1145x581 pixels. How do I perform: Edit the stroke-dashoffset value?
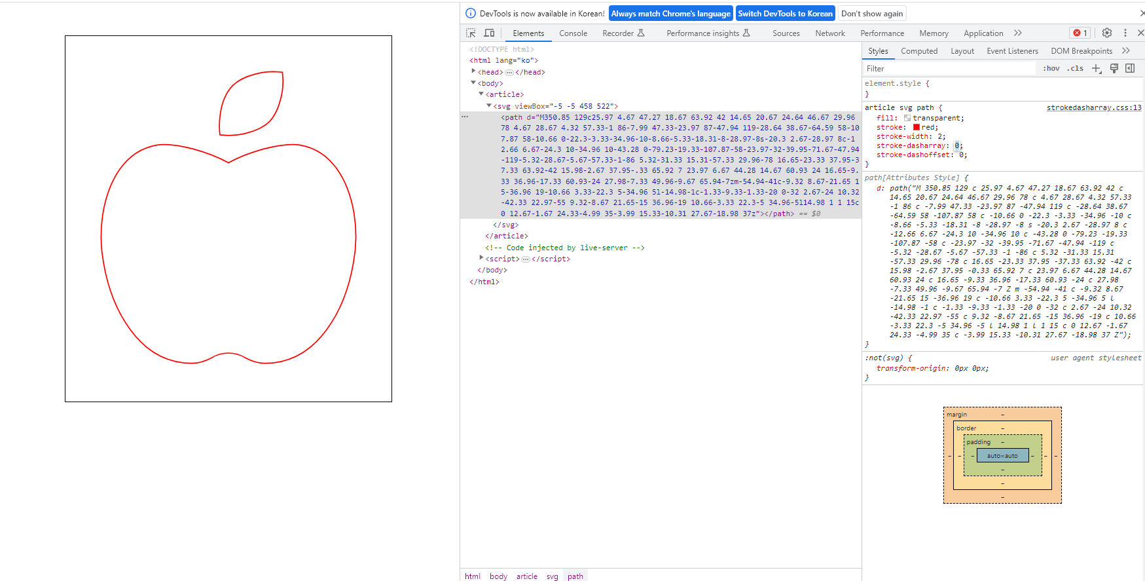(x=961, y=155)
